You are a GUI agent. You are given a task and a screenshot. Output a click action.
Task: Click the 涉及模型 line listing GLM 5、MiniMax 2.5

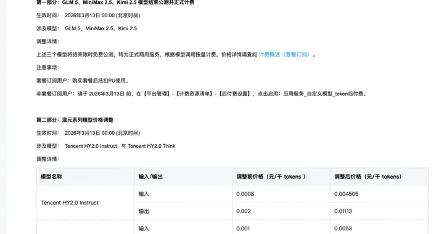pyautogui.click(x=87, y=28)
